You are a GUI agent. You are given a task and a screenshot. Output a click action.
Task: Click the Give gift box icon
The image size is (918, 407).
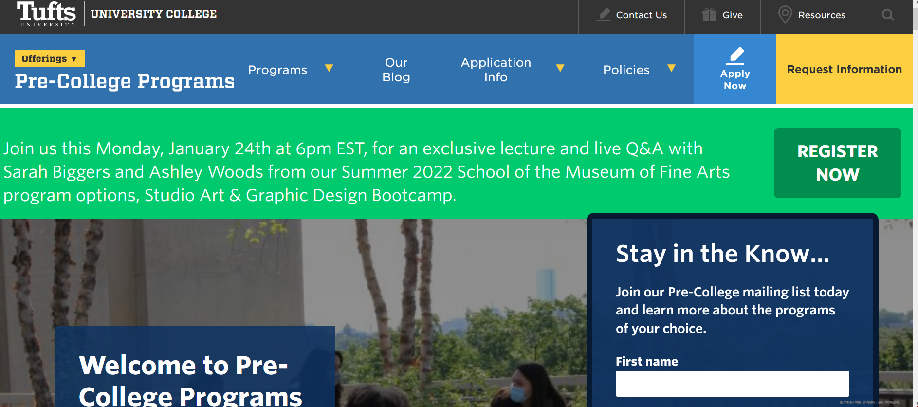(x=709, y=15)
